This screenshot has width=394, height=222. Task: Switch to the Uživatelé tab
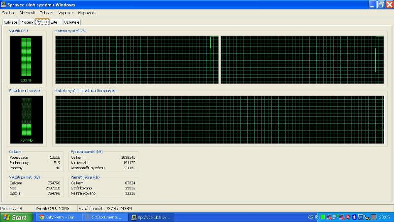point(71,22)
